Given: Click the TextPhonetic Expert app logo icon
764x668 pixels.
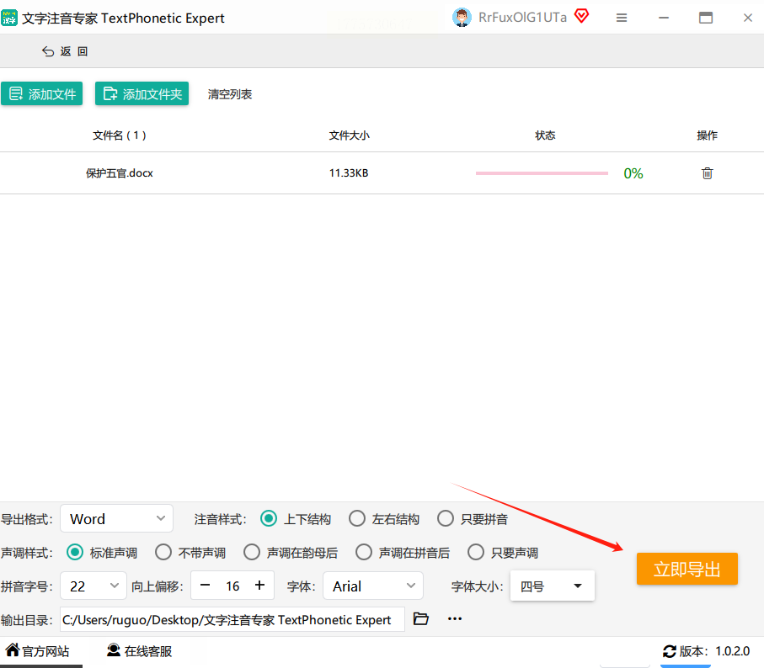Looking at the screenshot, I should (9, 18).
